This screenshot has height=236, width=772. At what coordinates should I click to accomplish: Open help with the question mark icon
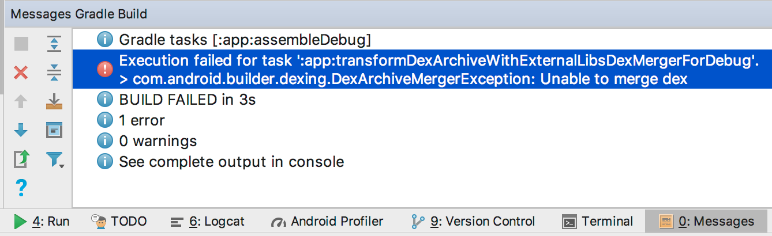click(x=21, y=188)
